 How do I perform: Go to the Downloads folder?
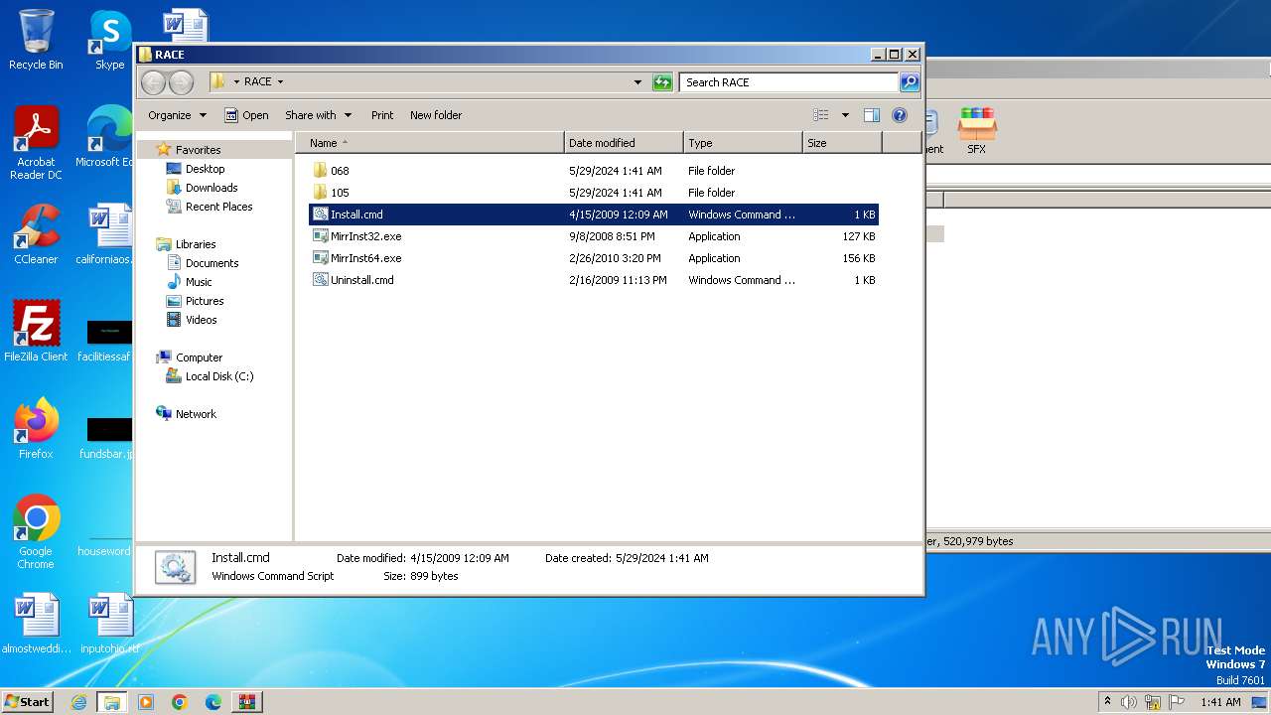[x=212, y=188]
